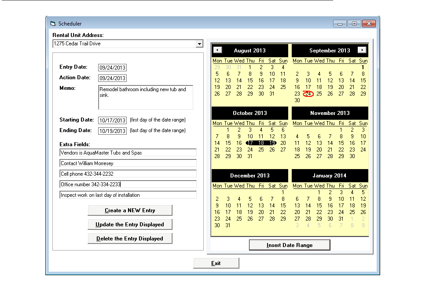Select the circled September 24 date
Viewport: 440px width, 295px height.
[x=308, y=94]
